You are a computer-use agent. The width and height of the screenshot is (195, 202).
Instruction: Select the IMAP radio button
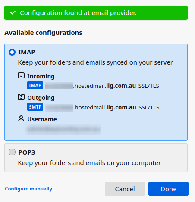click(x=12, y=52)
